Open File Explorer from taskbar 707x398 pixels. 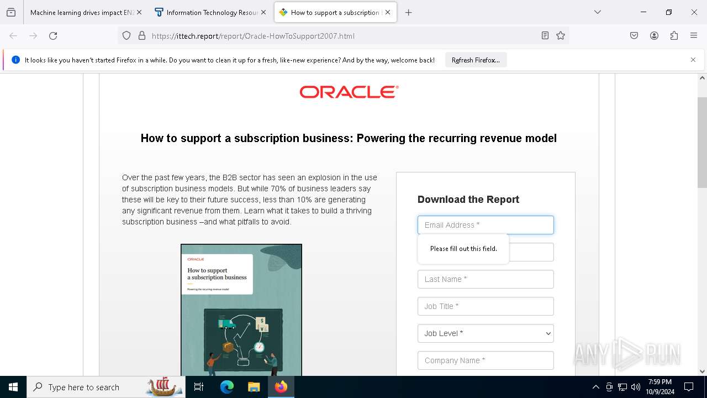(254, 387)
